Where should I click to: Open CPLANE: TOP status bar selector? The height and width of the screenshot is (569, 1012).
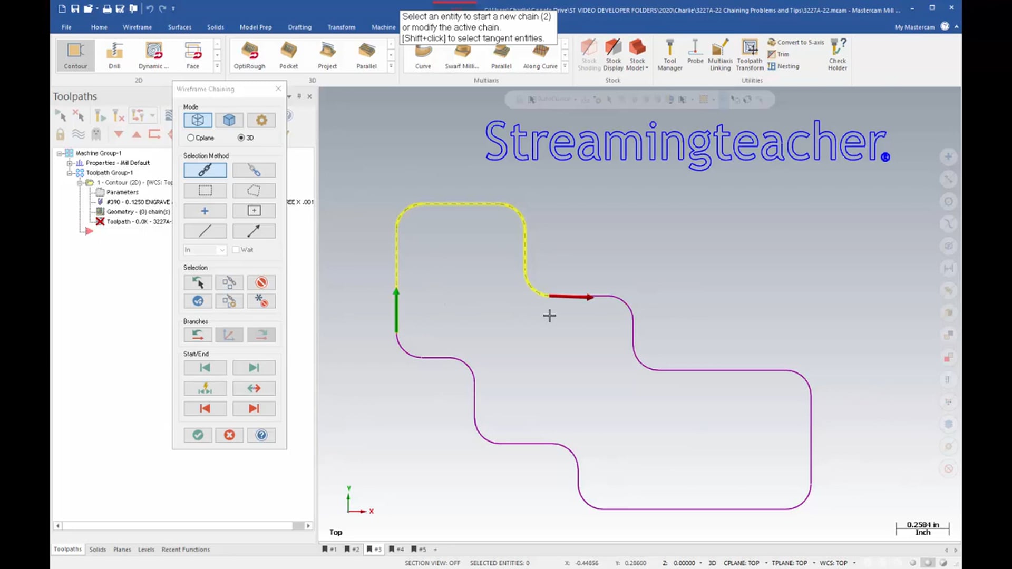(x=742, y=563)
